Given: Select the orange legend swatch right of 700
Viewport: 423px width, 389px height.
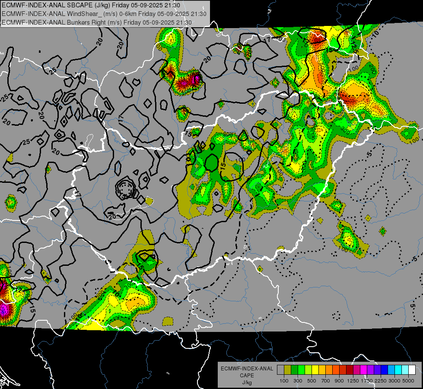Looking at the screenshot, I should 329,370.
